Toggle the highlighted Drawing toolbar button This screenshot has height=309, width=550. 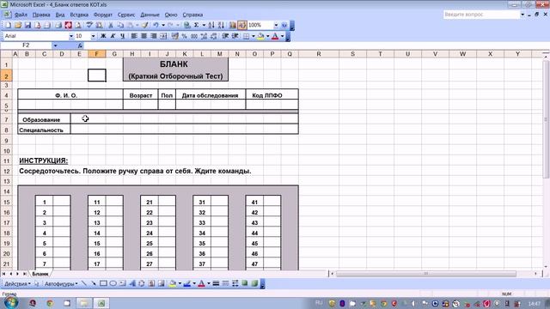coord(242,25)
